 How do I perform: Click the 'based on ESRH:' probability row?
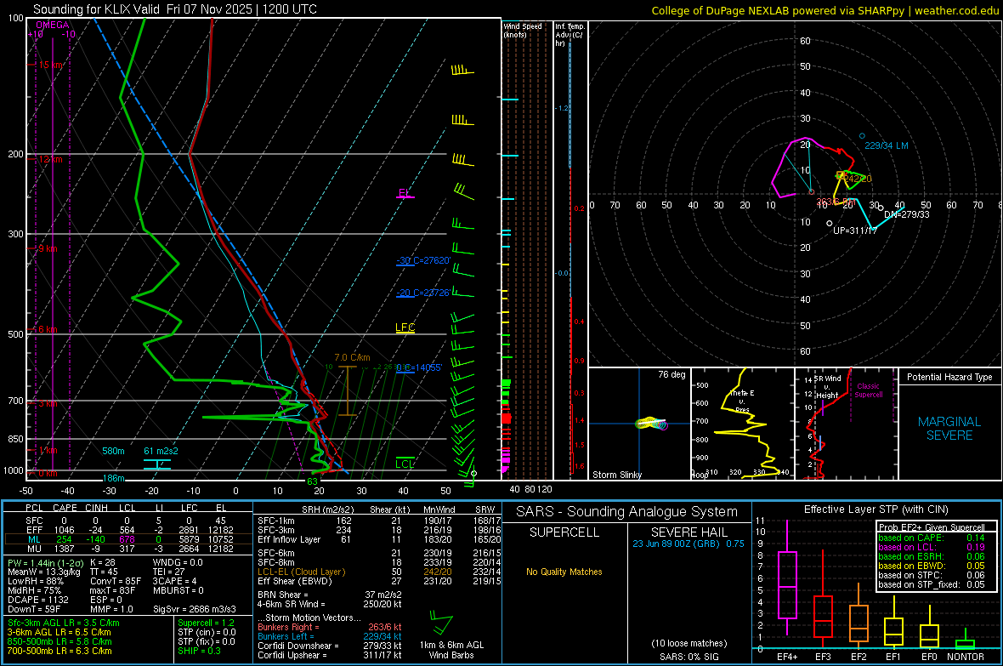coord(932,556)
